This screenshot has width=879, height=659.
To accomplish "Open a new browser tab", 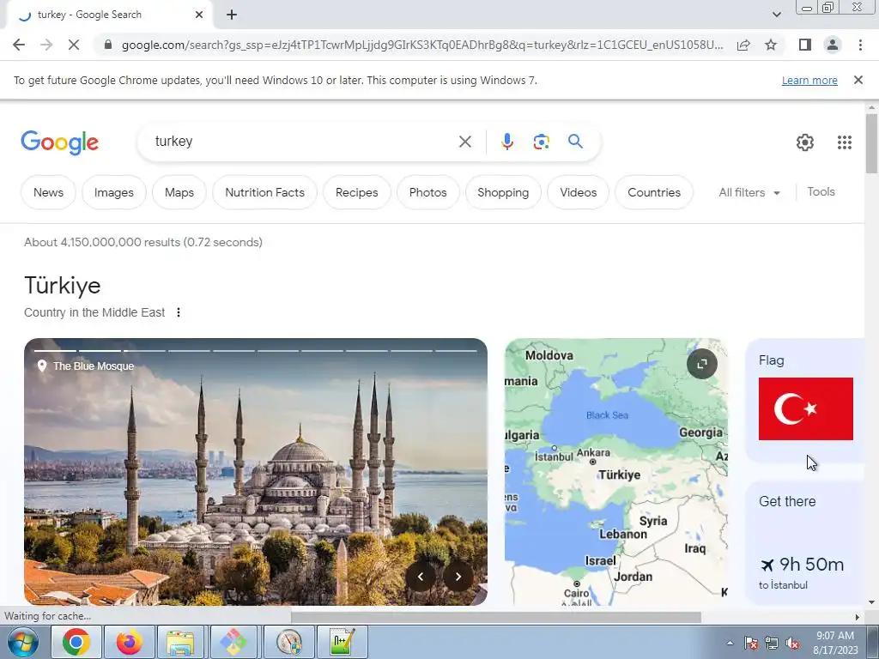I will 232,15.
